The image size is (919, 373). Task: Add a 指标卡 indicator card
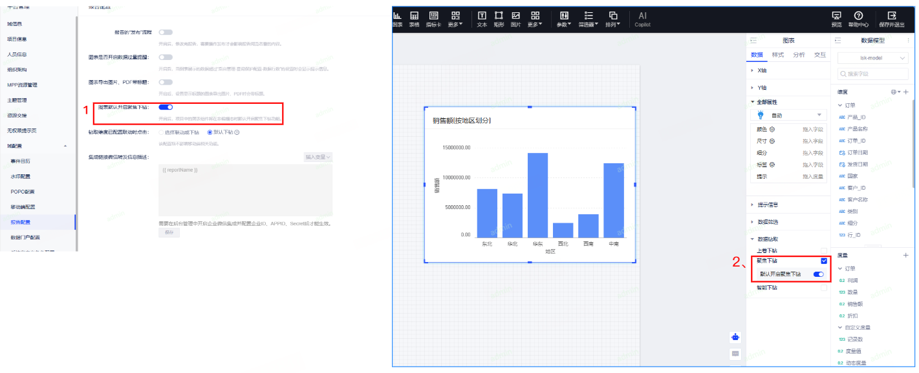433,18
